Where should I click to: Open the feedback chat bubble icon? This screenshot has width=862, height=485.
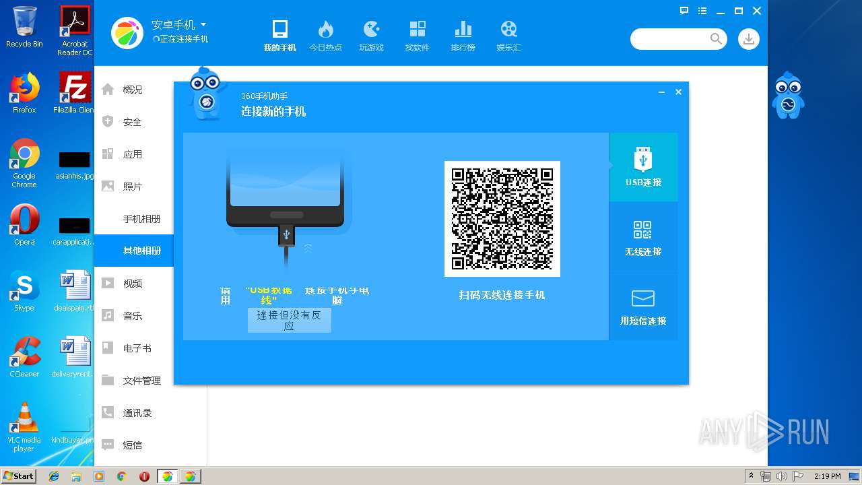(x=684, y=11)
